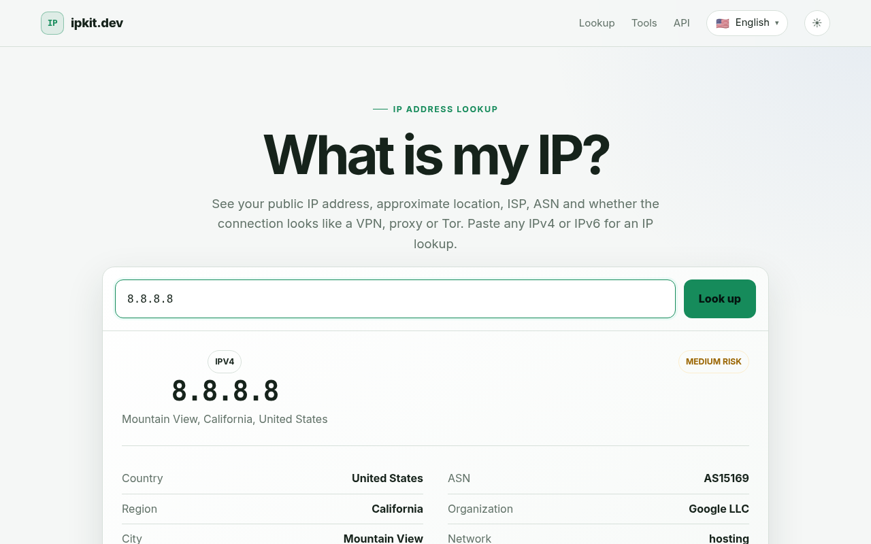Viewport: 871px width, 544px height.
Task: Click the Look up button
Action: click(720, 299)
